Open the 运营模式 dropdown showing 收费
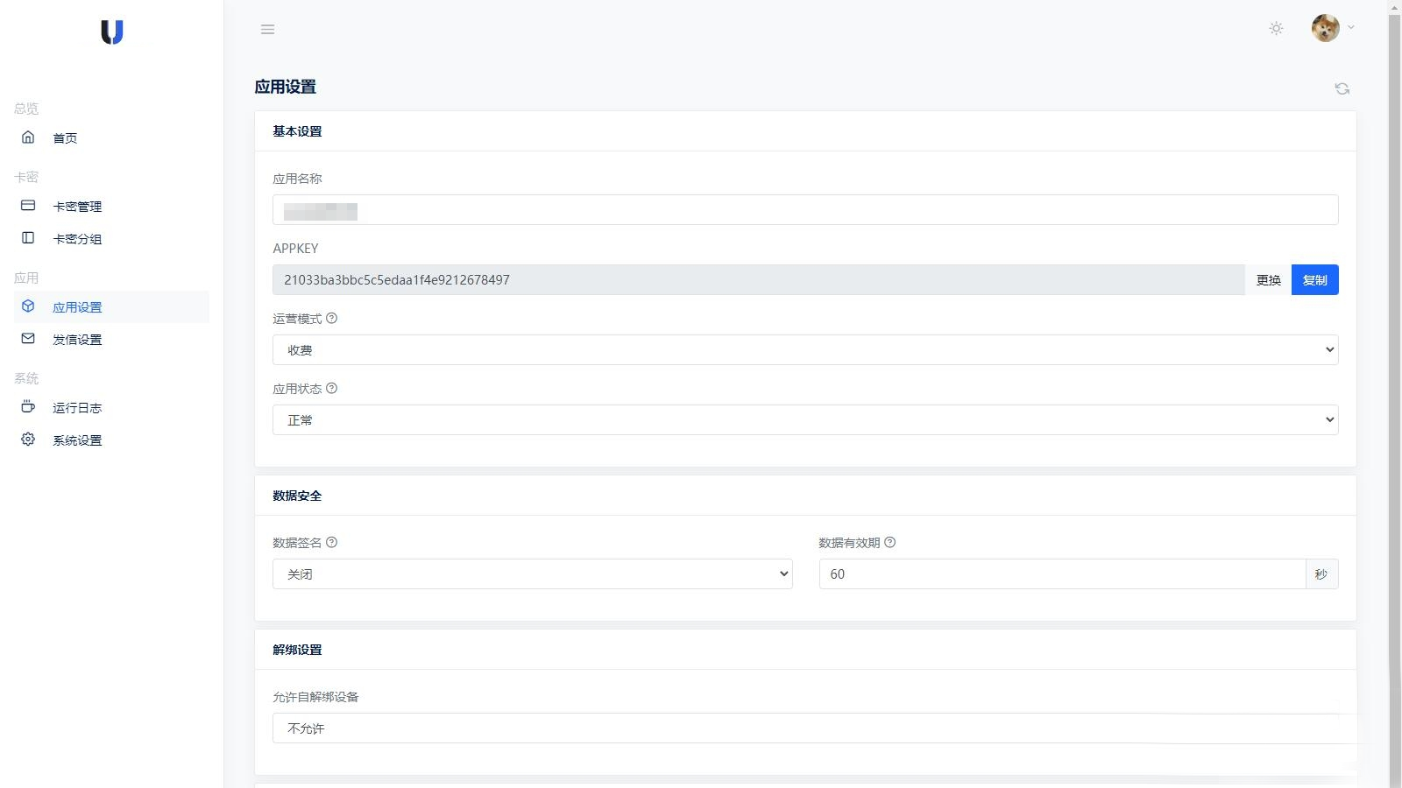 tap(805, 350)
